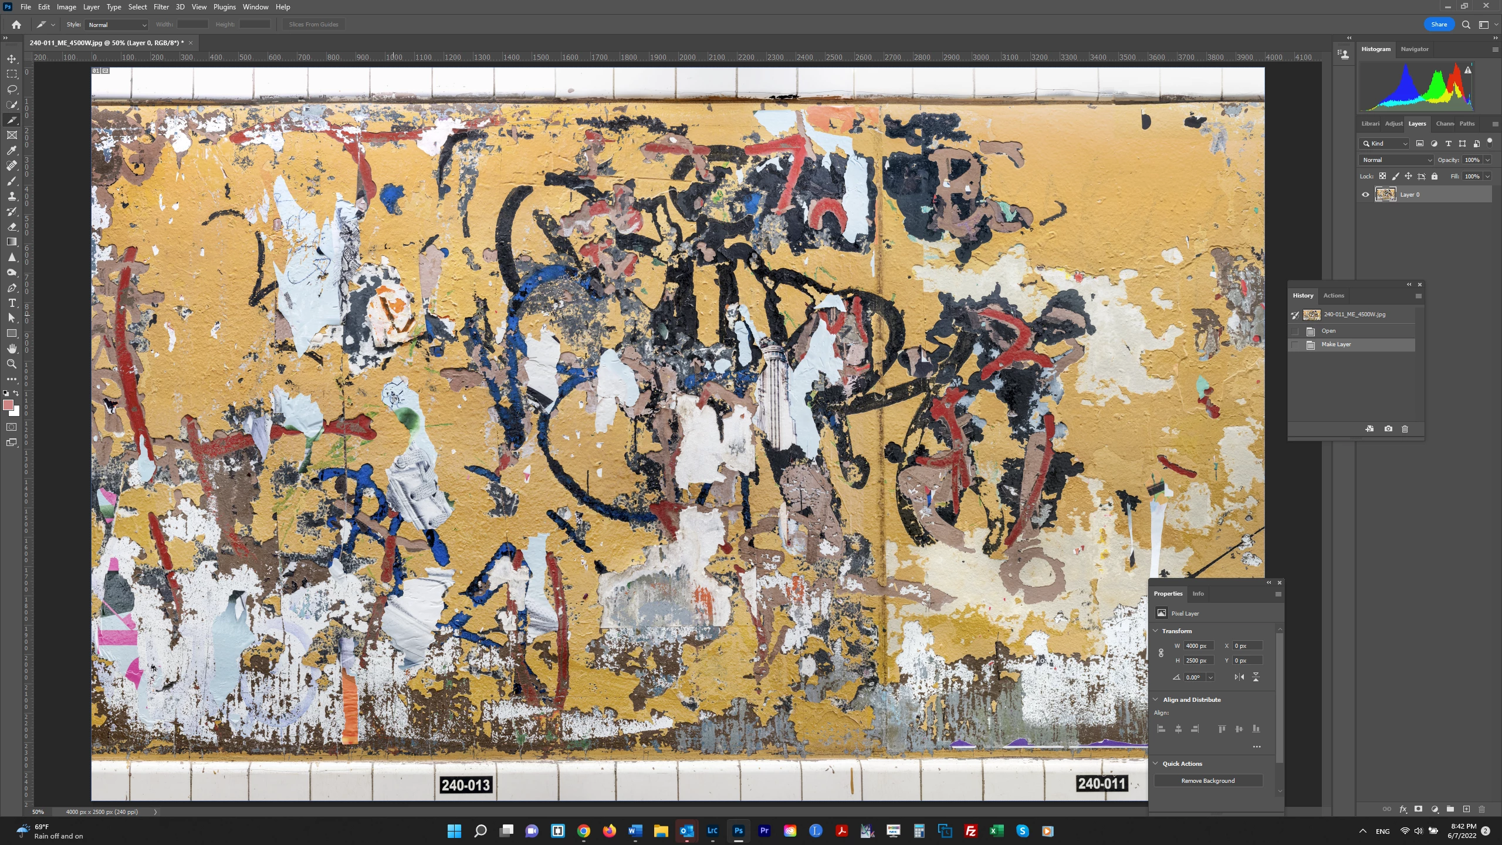Image resolution: width=1502 pixels, height=845 pixels.
Task: Open layer blend mode Normal dropdown
Action: pos(1396,160)
